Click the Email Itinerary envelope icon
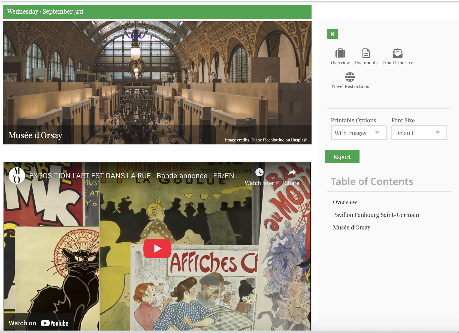The height and width of the screenshot is (333, 459). pyautogui.click(x=397, y=53)
